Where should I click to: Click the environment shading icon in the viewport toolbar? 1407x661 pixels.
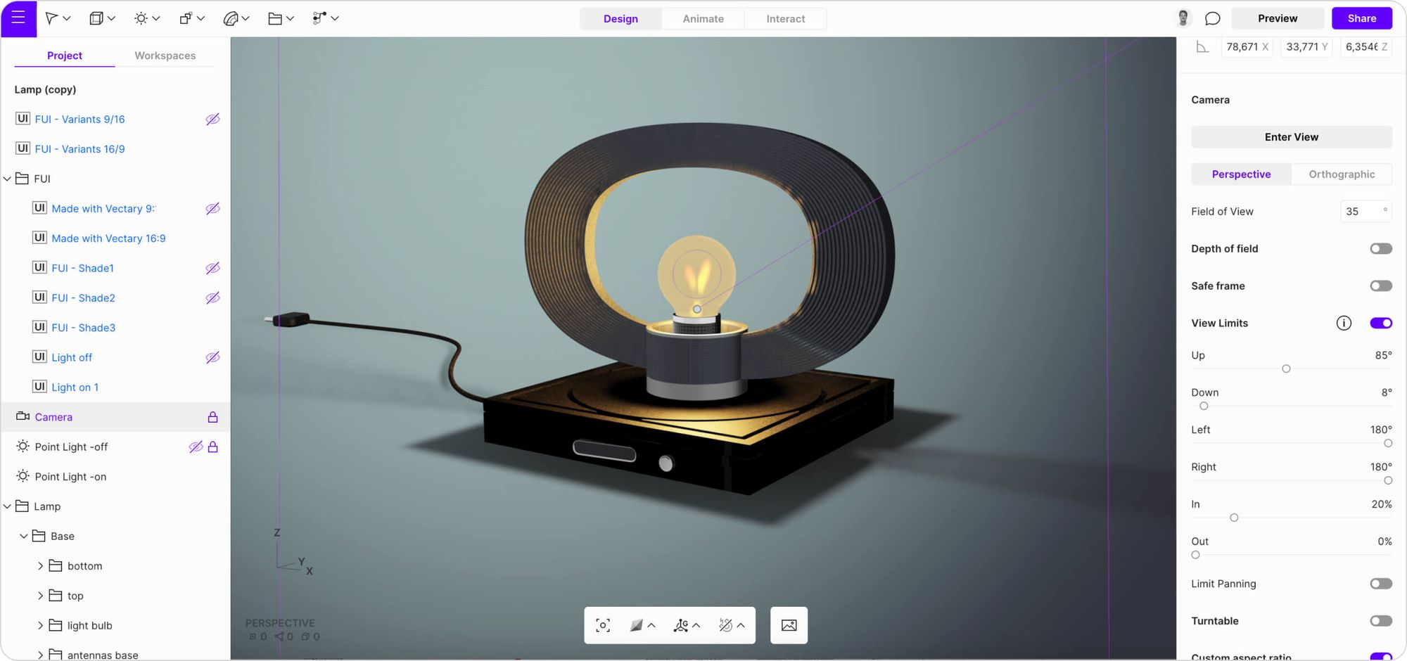point(637,625)
